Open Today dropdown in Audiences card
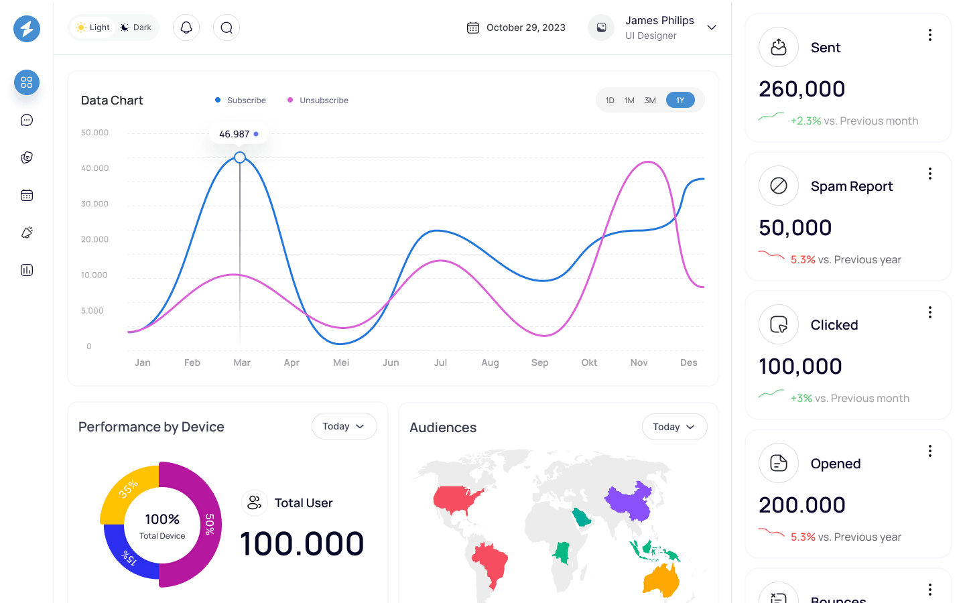This screenshot has height=603, width=965. point(674,427)
